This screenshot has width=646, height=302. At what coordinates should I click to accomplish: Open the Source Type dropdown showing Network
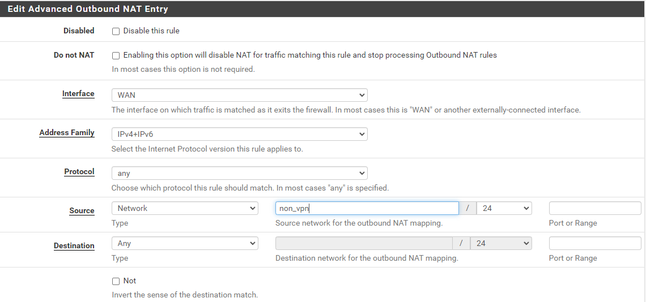click(x=185, y=208)
